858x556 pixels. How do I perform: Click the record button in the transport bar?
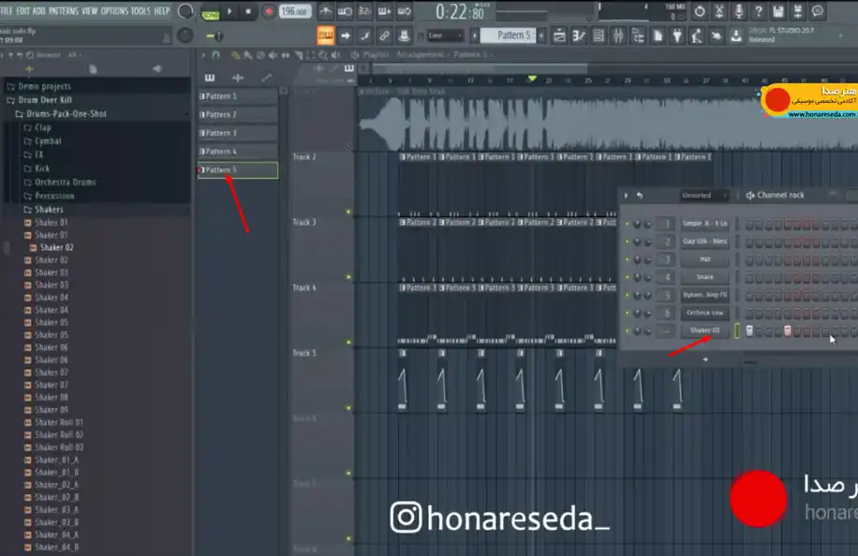269,11
